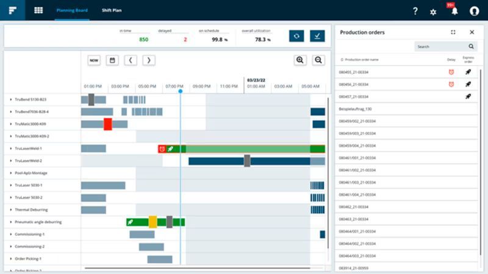Screen dimensions: 488x274
Task: Click delay alarm icon for order 080455_21-00334
Action: (x=451, y=72)
